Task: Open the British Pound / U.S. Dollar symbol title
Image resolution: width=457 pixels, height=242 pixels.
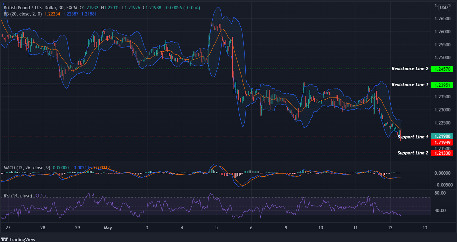Action: 31,8
